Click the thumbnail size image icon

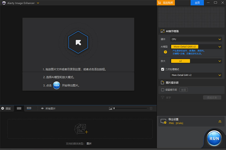pyautogui.click(x=111, y=109)
